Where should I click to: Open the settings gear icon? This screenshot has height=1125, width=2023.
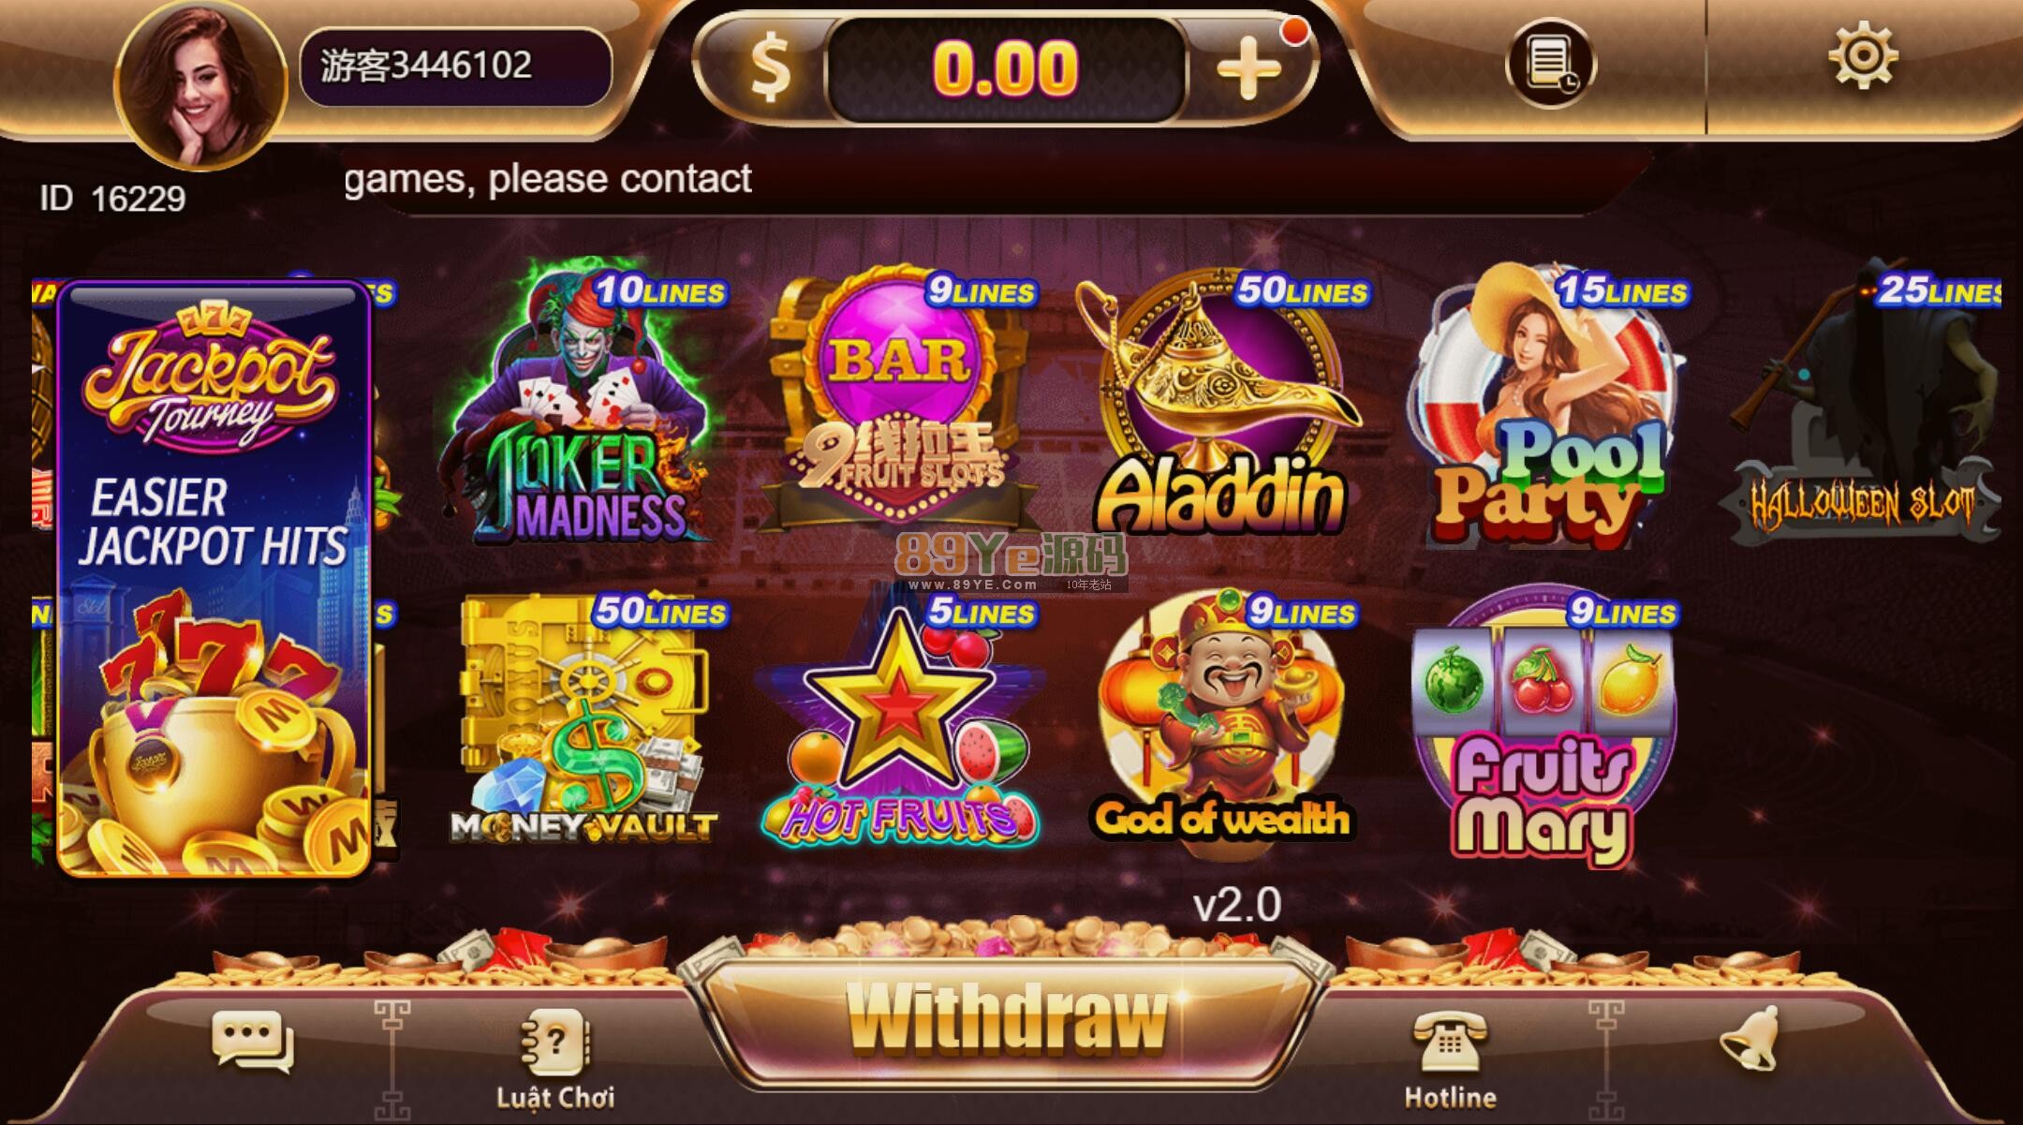[1863, 56]
